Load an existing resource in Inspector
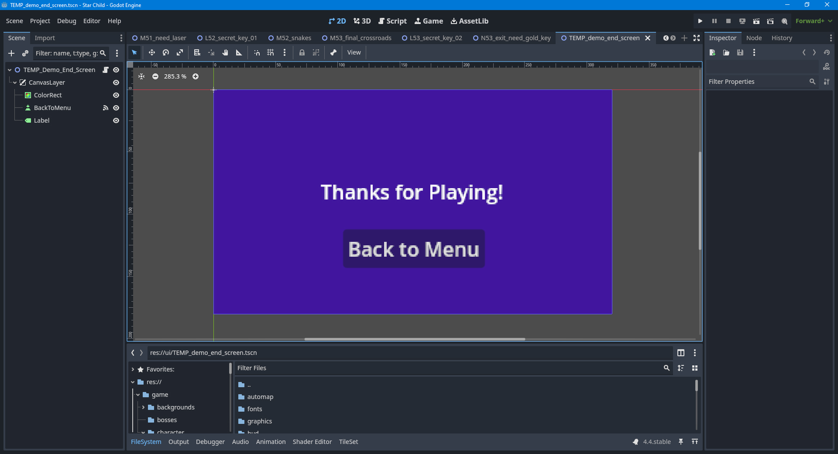838x454 pixels. [726, 52]
